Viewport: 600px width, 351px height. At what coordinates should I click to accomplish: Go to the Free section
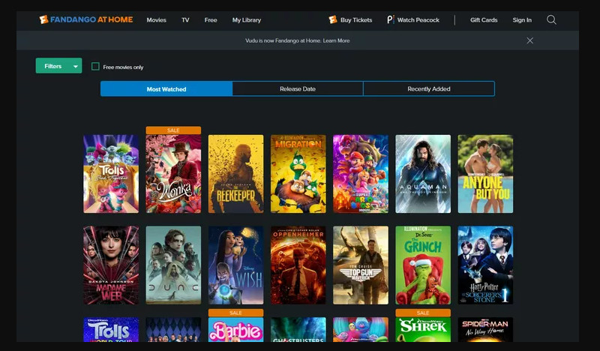click(x=211, y=20)
